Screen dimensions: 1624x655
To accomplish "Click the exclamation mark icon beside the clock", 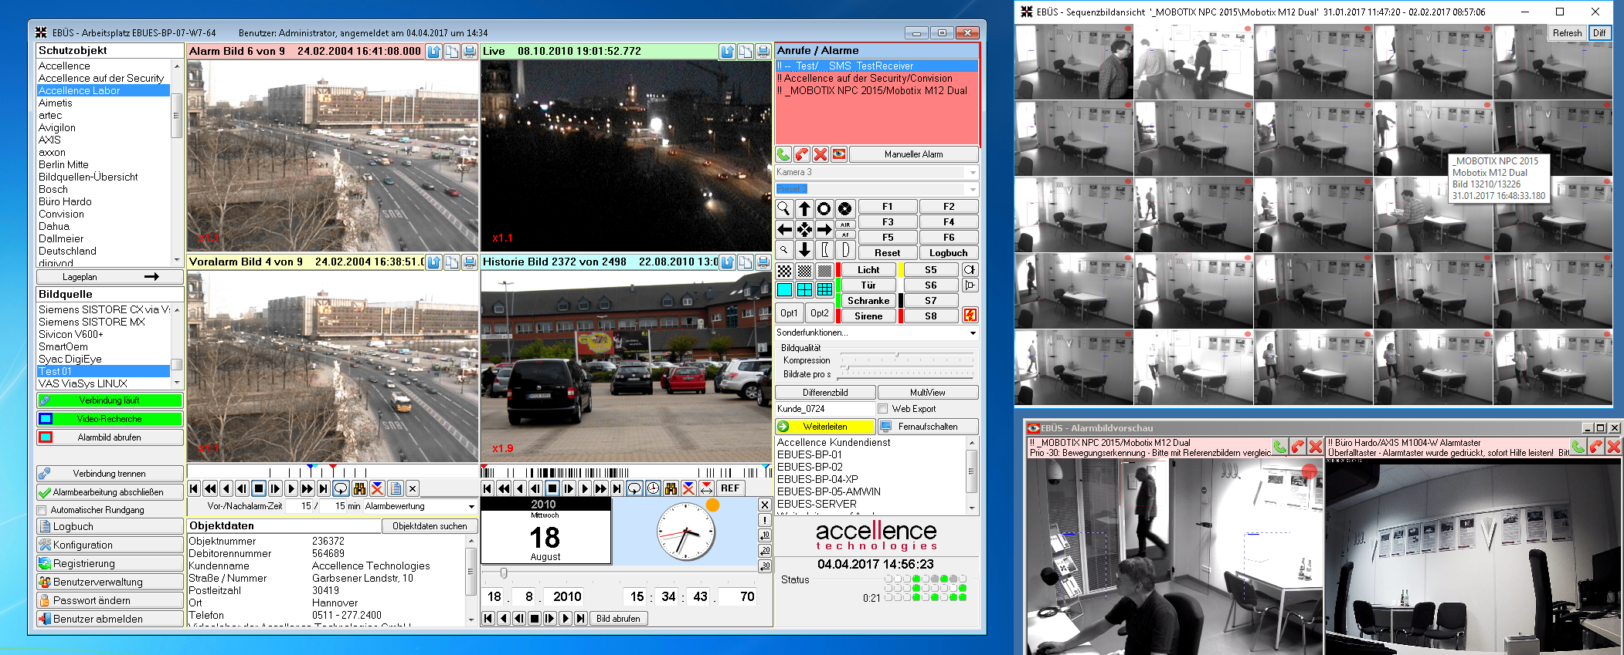I will [x=765, y=520].
